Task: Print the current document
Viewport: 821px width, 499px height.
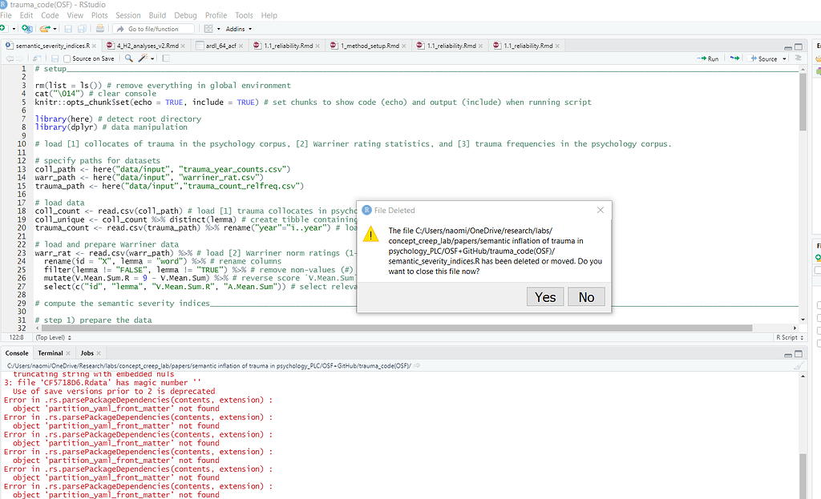Action: click(99, 28)
